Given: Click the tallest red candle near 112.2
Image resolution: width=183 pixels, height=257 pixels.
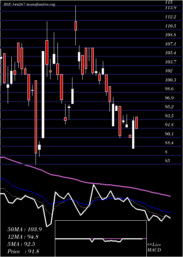Looking at the screenshot, I should (76, 26).
